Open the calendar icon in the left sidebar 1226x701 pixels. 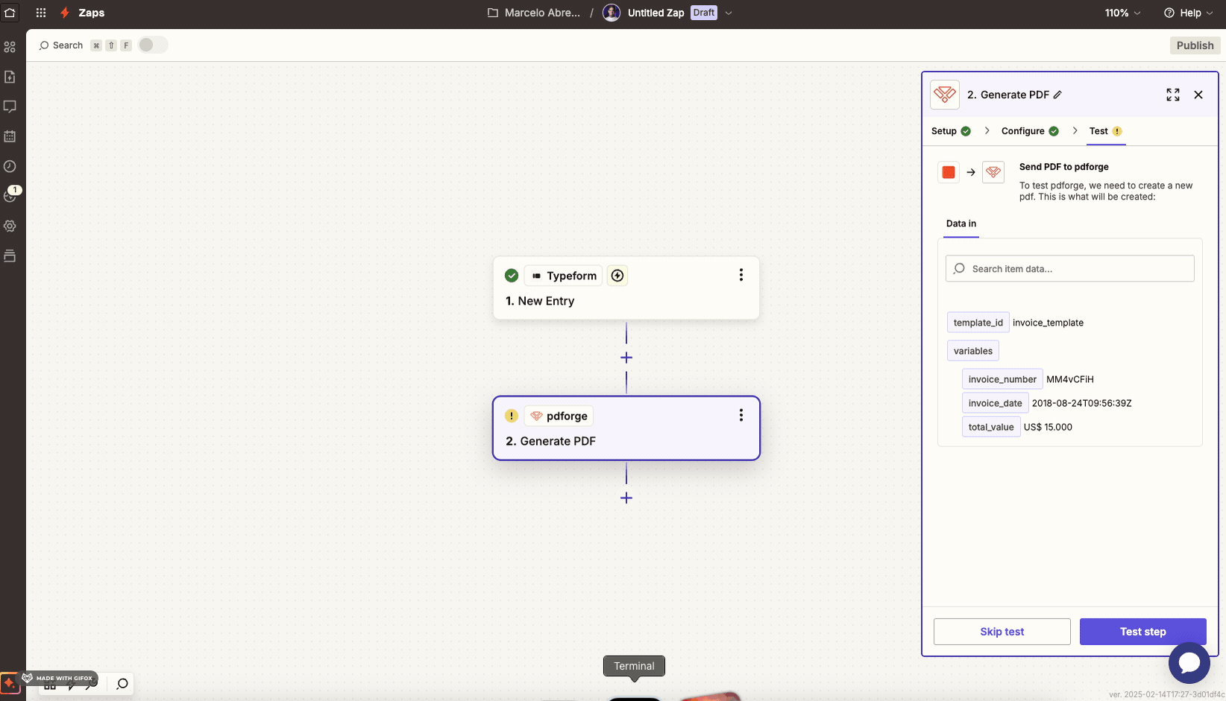[x=10, y=136]
